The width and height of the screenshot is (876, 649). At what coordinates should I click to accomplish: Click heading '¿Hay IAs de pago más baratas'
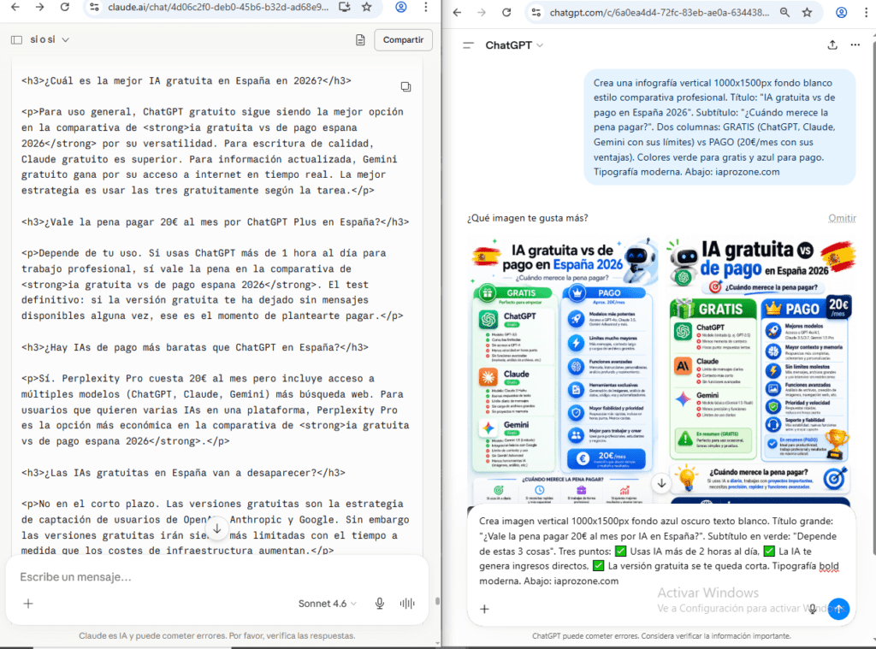pyautogui.click(x=195, y=347)
